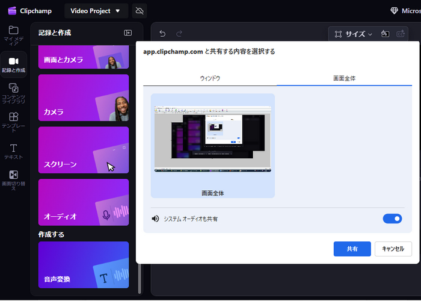Choose the スクリーン recording card
The height and width of the screenshot is (301, 421).
click(84, 150)
